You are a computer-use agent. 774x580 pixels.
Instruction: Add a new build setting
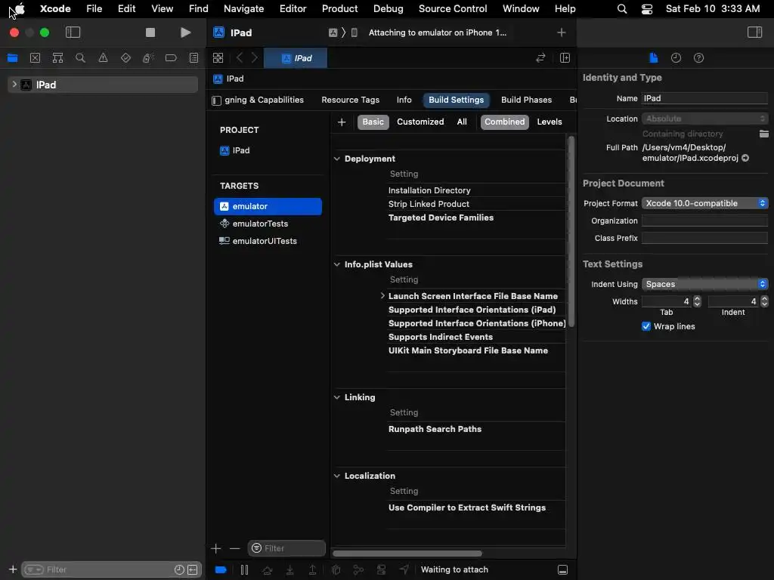342,122
